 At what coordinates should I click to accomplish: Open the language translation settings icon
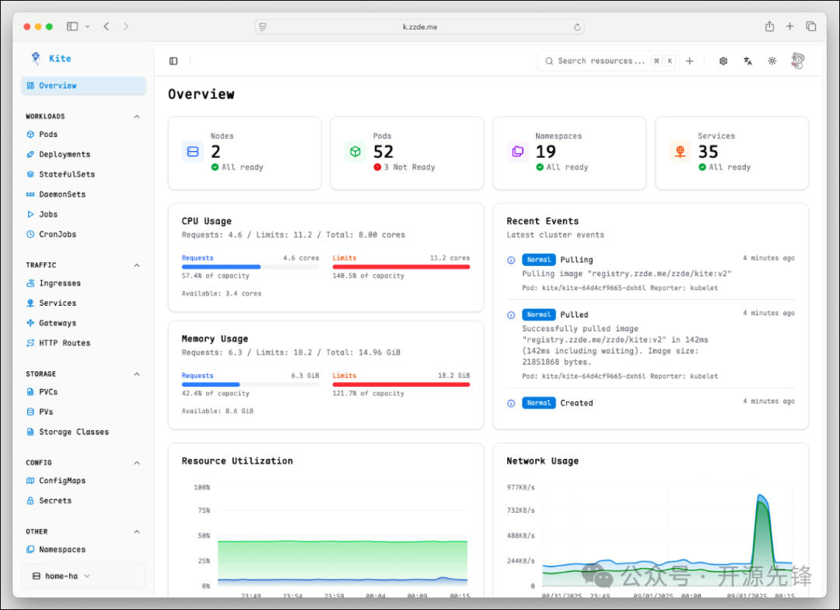click(747, 61)
